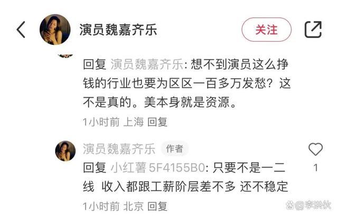Open the 演员魏嘉齐乐 title at the top
The image size is (338, 217).
click(x=118, y=30)
